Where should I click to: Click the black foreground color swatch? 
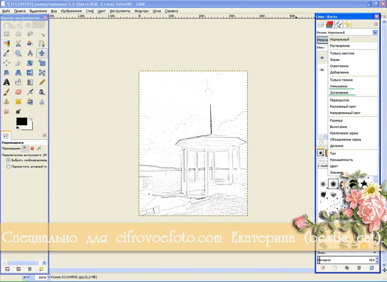coord(21,121)
